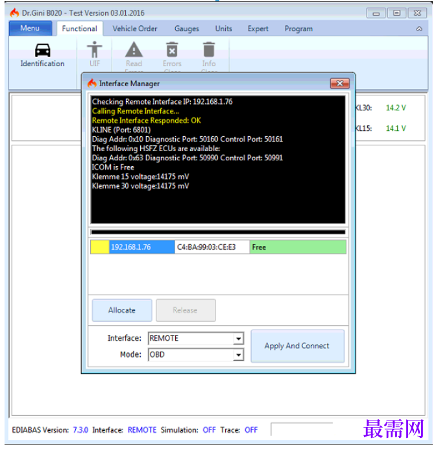Click MAC address C4:BA:99:03:CE:E3 cell
The width and height of the screenshot is (436, 449).
[x=212, y=247]
